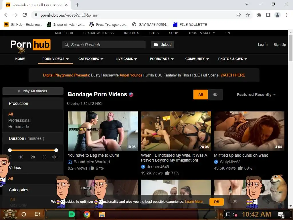Image resolution: width=293 pixels, height=220 pixels.
Task: Filter Production by Professional
Action: [19, 120]
